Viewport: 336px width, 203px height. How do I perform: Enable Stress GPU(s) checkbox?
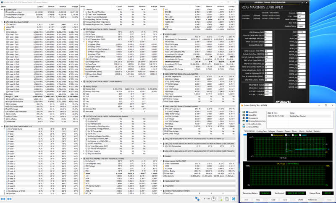click(x=247, y=127)
